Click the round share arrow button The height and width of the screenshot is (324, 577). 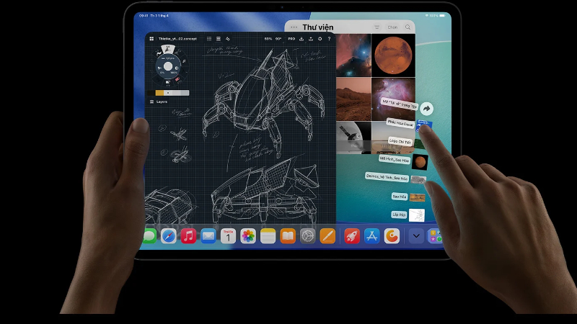(x=426, y=109)
